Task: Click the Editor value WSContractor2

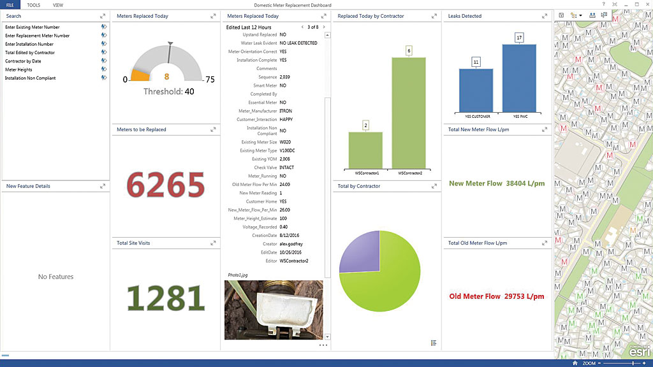Action: point(293,261)
